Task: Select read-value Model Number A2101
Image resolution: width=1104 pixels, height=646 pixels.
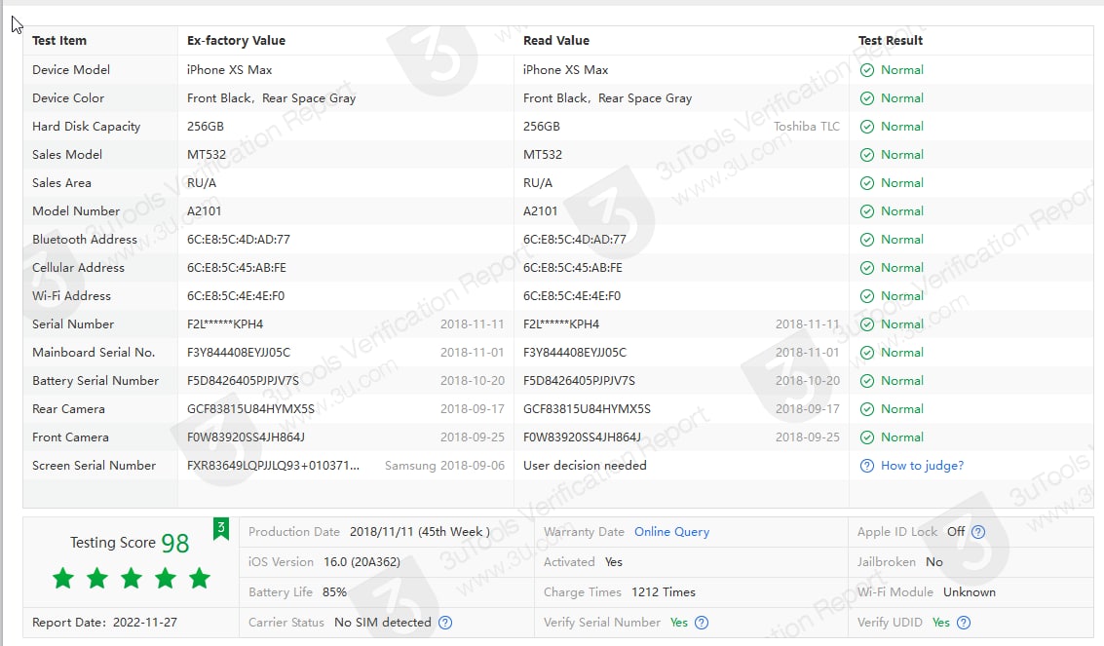Action: coord(540,211)
